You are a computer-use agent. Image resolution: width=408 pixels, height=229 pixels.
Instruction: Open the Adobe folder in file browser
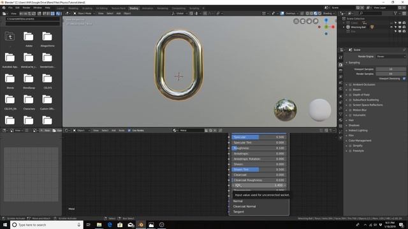(x=29, y=37)
